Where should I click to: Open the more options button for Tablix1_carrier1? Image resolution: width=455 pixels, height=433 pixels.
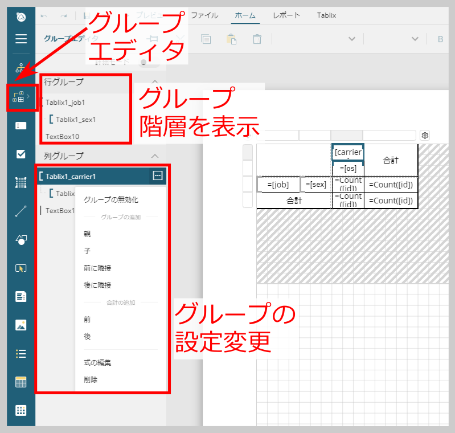pyautogui.click(x=158, y=175)
